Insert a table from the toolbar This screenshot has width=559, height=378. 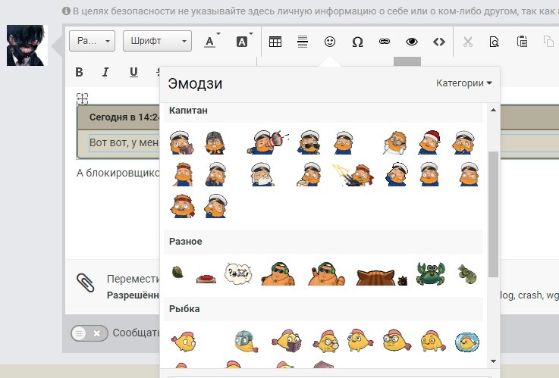point(275,42)
